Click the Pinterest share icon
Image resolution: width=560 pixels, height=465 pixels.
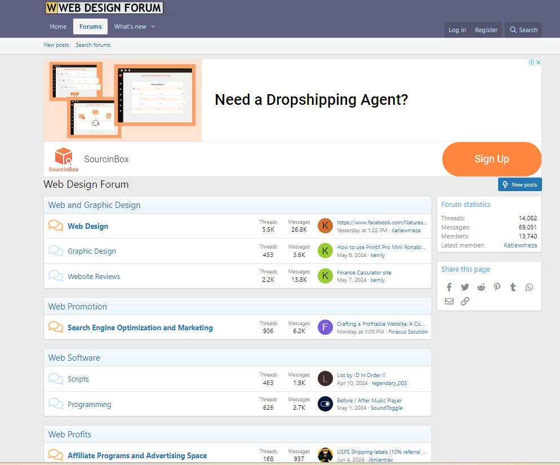pos(497,287)
